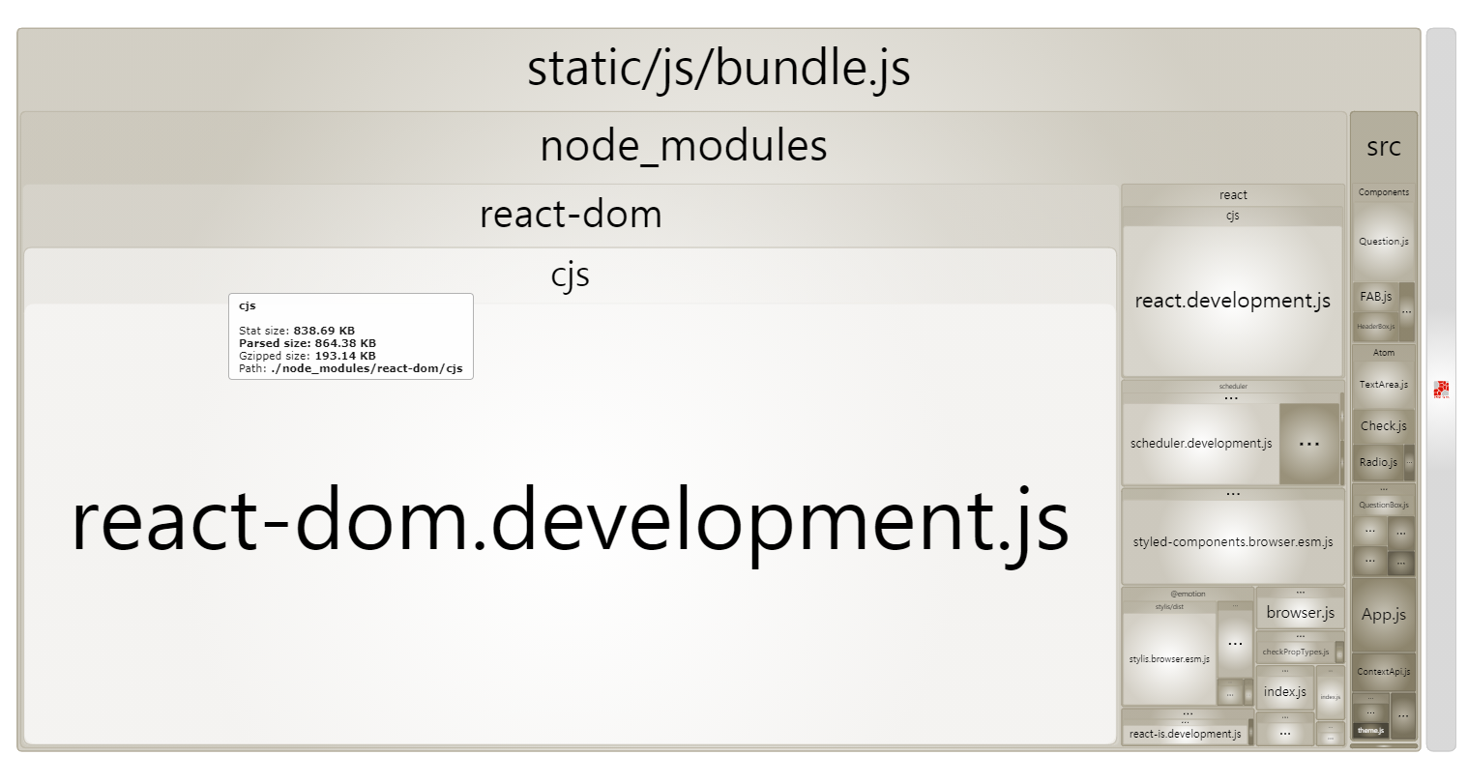Click the static/js/bundle.js chunk header

[719, 70]
